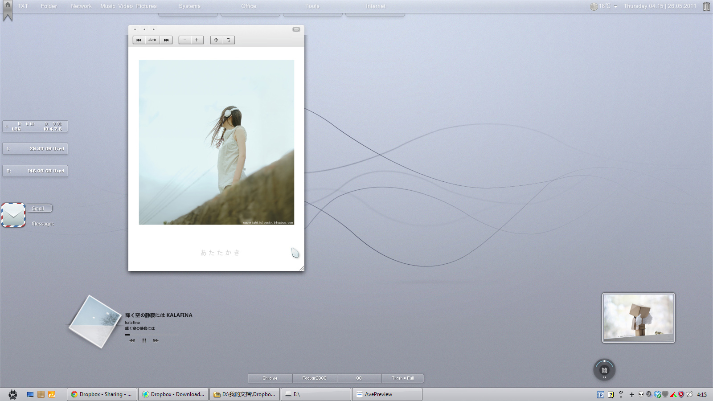This screenshot has height=401, width=713.
Task: Click the music progress bar
Action: pos(152,334)
